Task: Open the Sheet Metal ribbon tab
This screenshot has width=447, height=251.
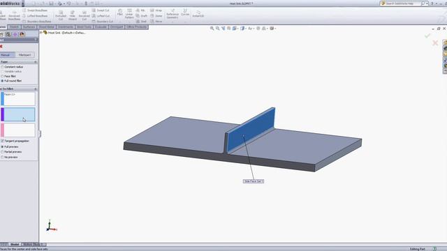Action: click(x=47, y=26)
